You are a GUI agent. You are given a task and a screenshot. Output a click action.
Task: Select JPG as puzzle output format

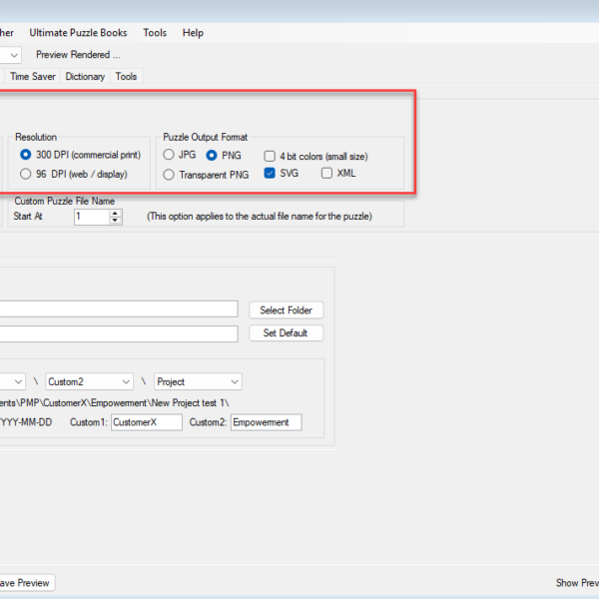(x=169, y=155)
